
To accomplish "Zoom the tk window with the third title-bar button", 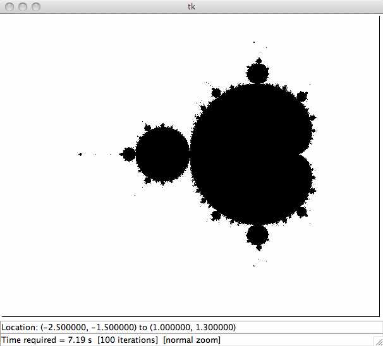I will coord(36,7).
